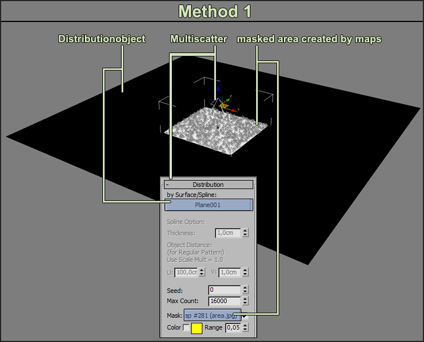This screenshot has height=342, width=424.
Task: Click the Range spinner arrows
Action: tap(245, 328)
